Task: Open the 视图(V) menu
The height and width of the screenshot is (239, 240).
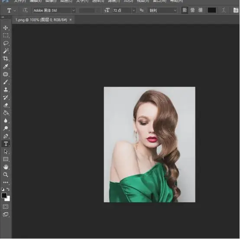Action: [143, 1]
